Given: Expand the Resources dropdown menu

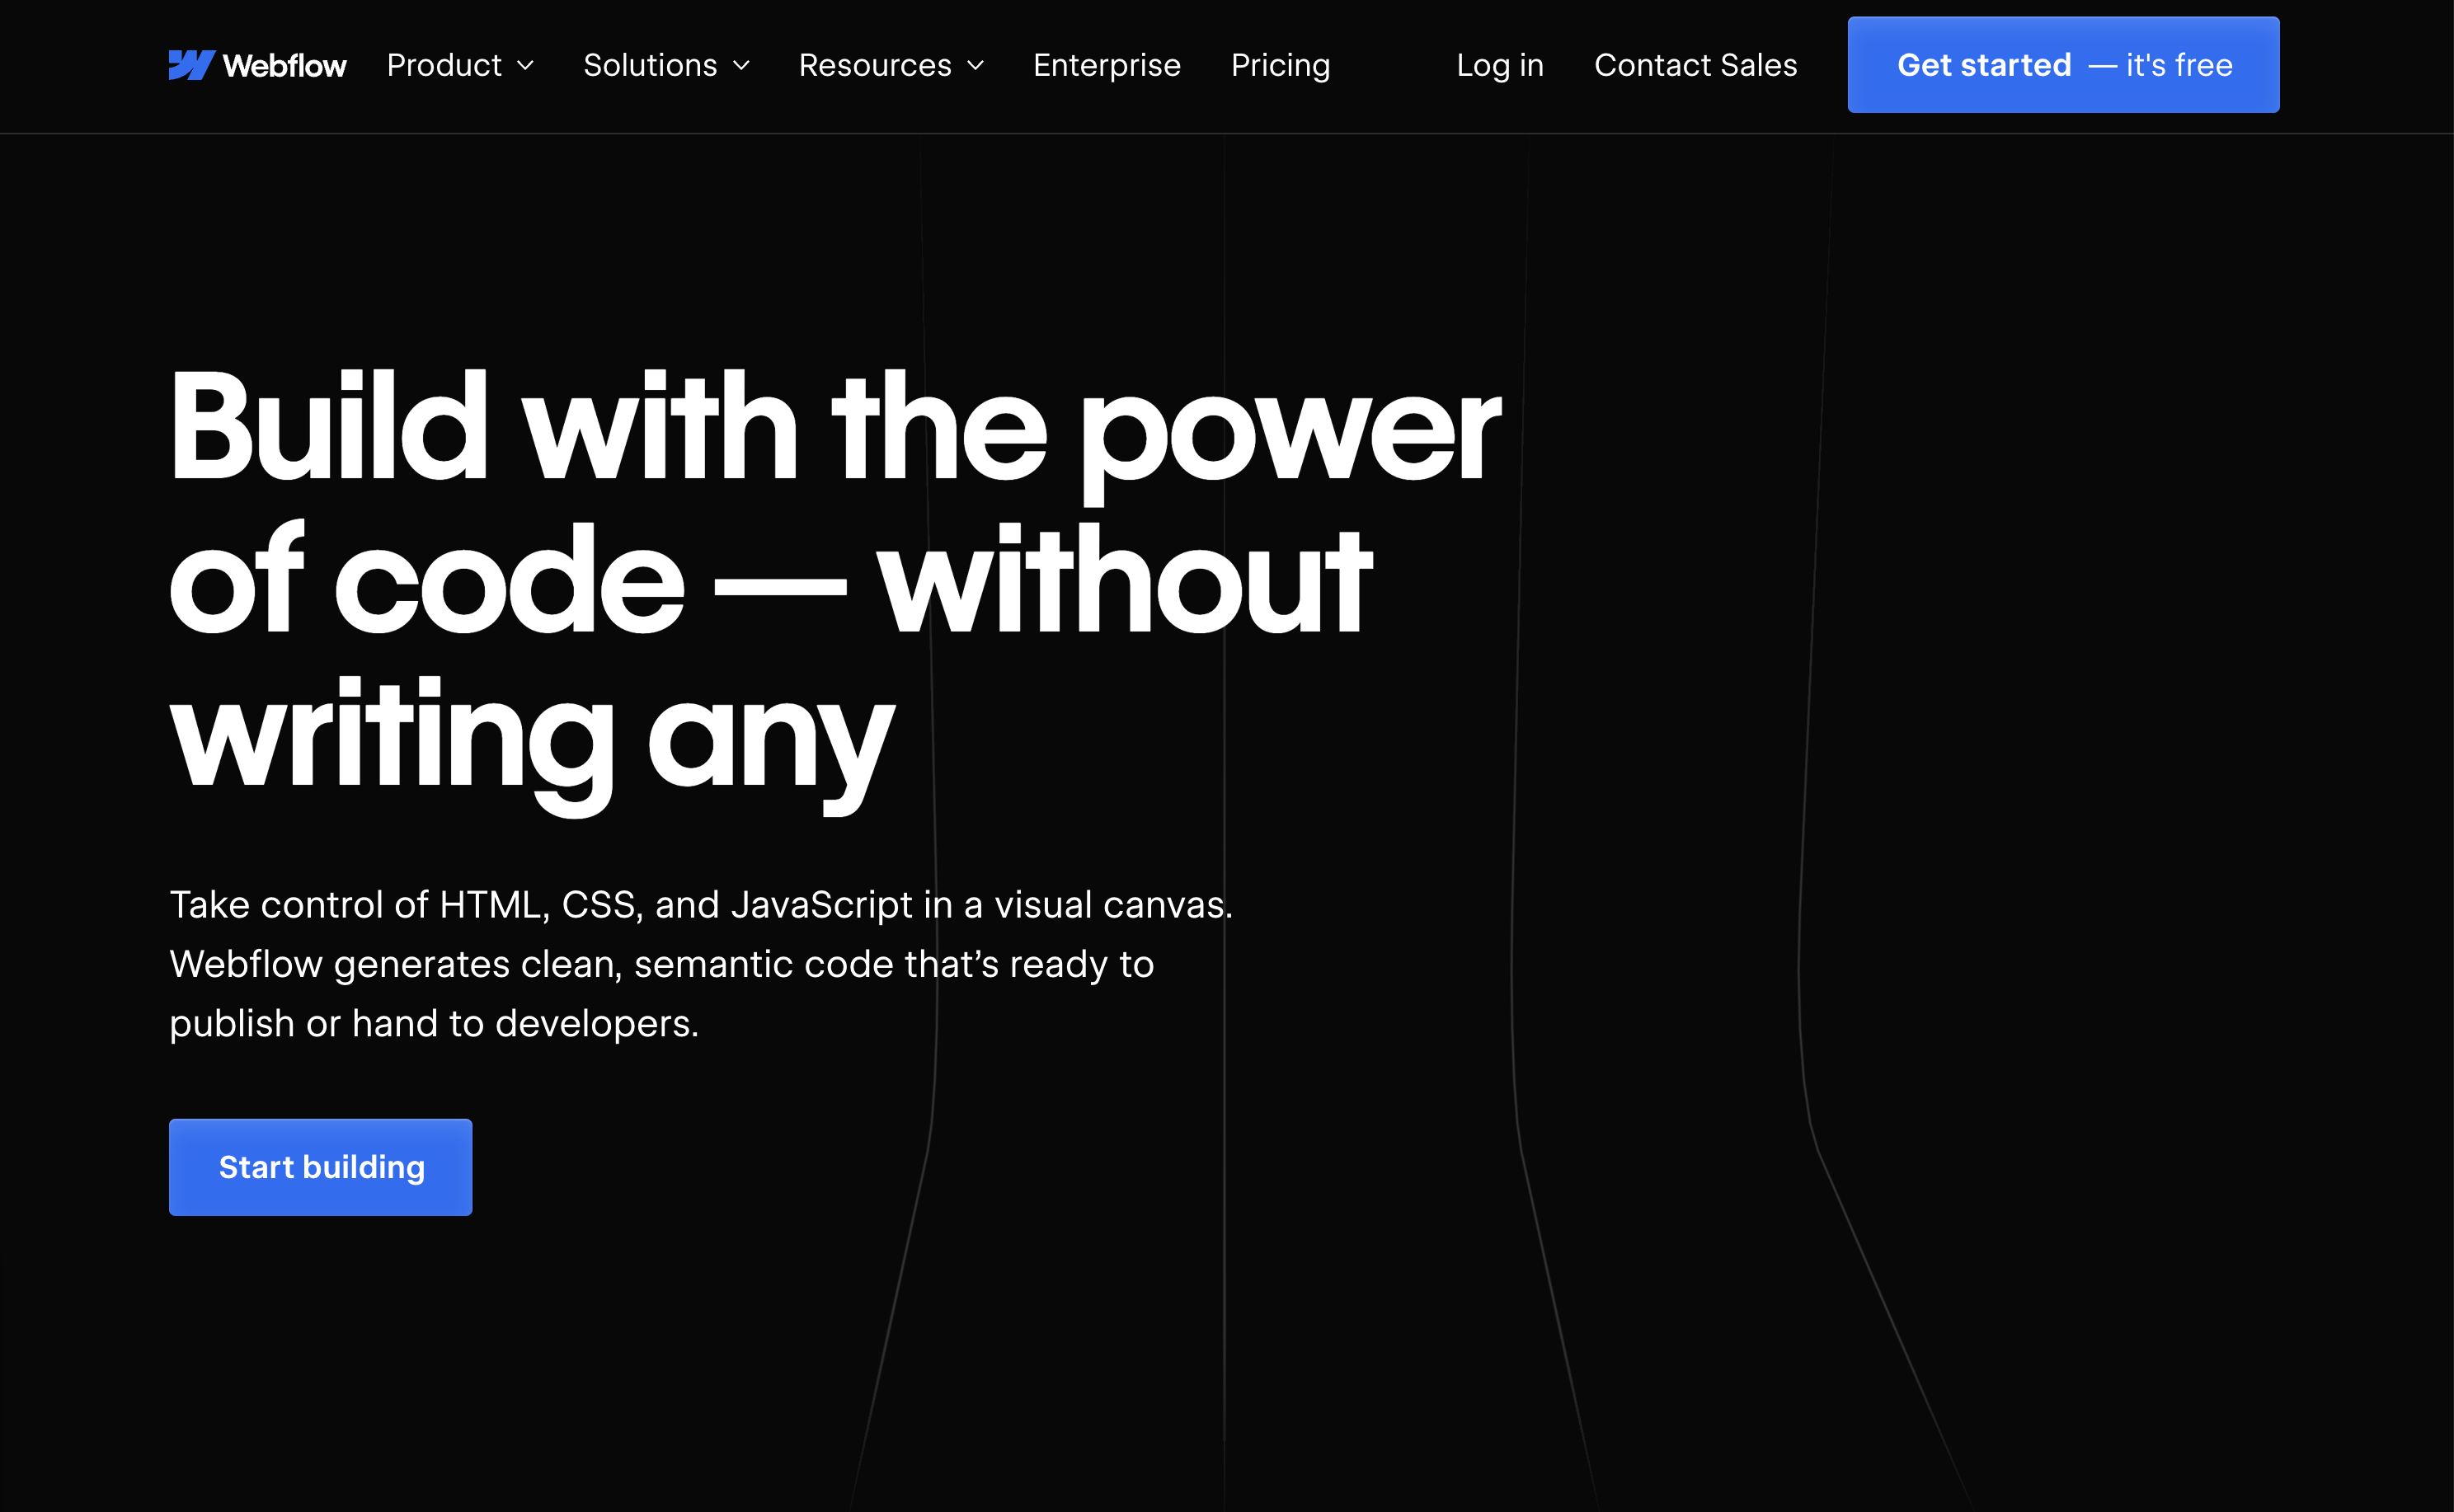Looking at the screenshot, I should 891,65.
